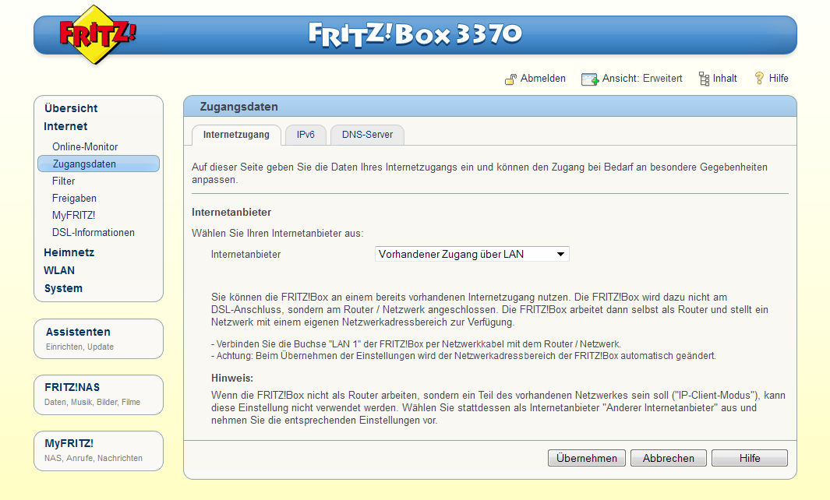Click the Abmelden lock icon
830x500 pixels.
[510, 79]
